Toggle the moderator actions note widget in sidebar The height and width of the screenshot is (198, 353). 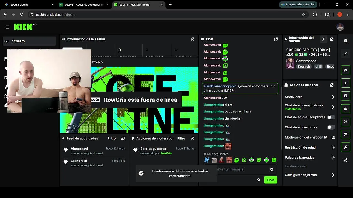(346, 96)
